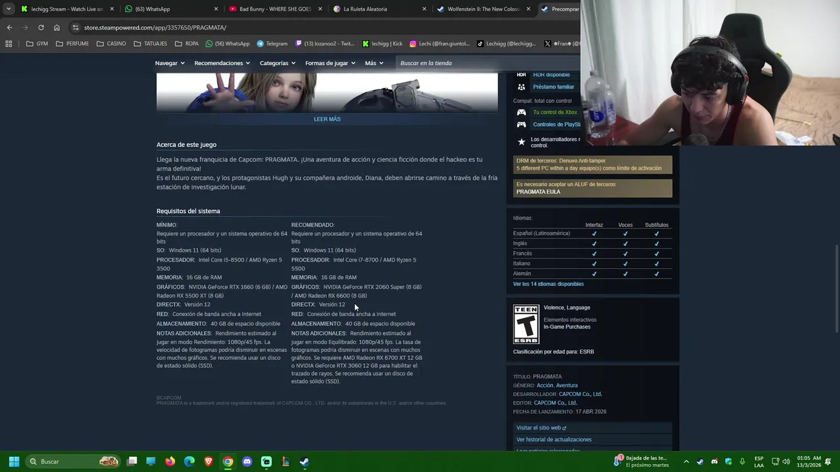Open the lechigg | Kick bookmark
Screen dimensions: 840x472
click(382, 44)
